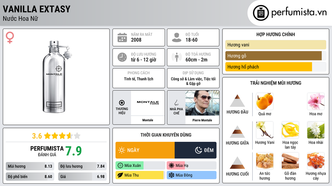This screenshot has height=186, width=332.
Task: Open the Hoa mơ blossom note image
Action: tap(316, 101)
